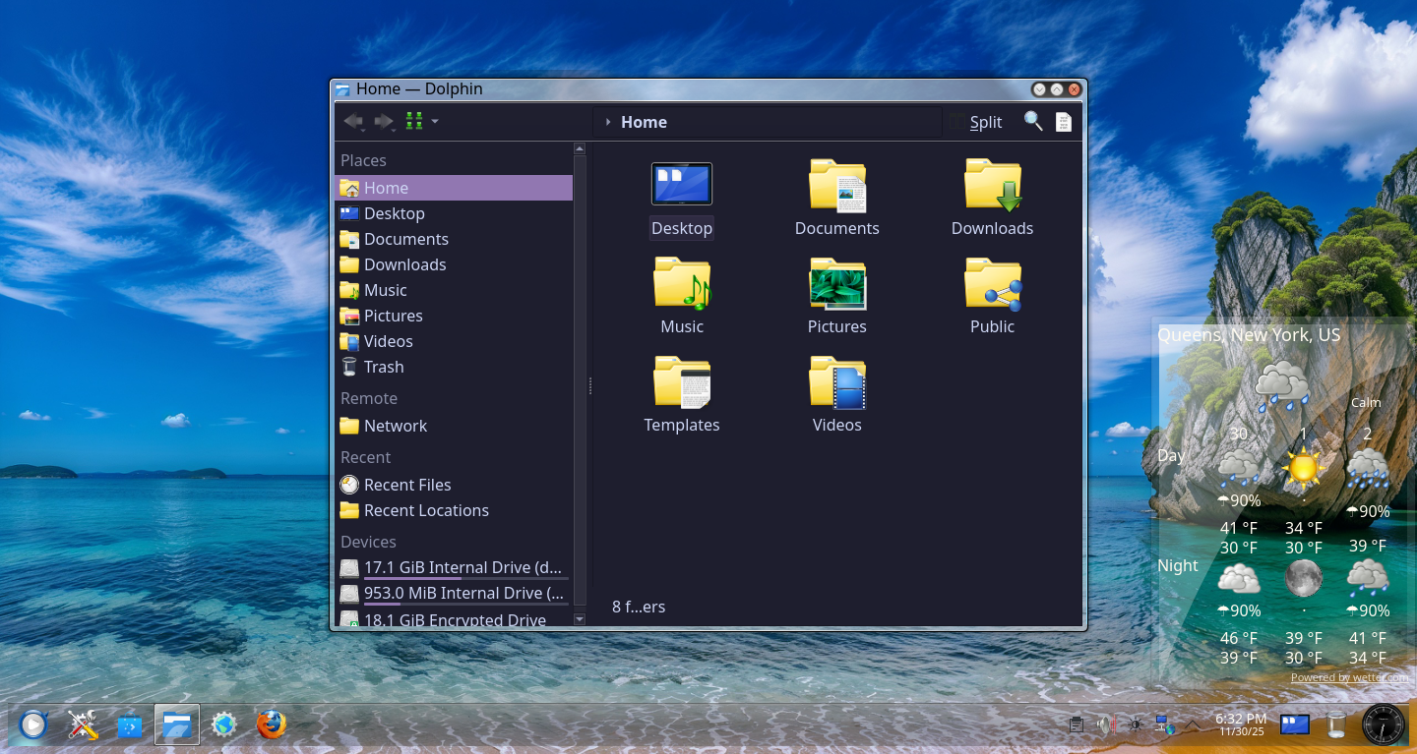This screenshot has height=754, width=1417.
Task: Click the Powered by wetter.com link
Action: click(x=1349, y=677)
